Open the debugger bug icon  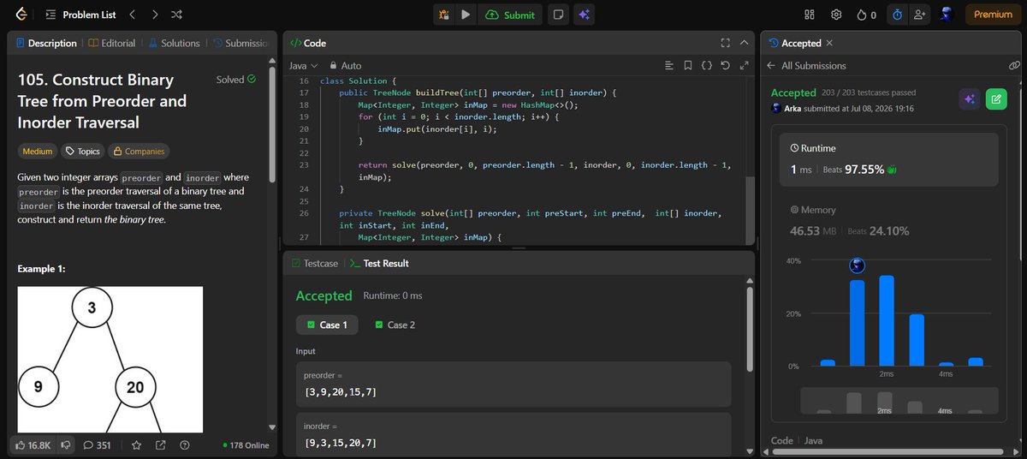[x=443, y=15]
